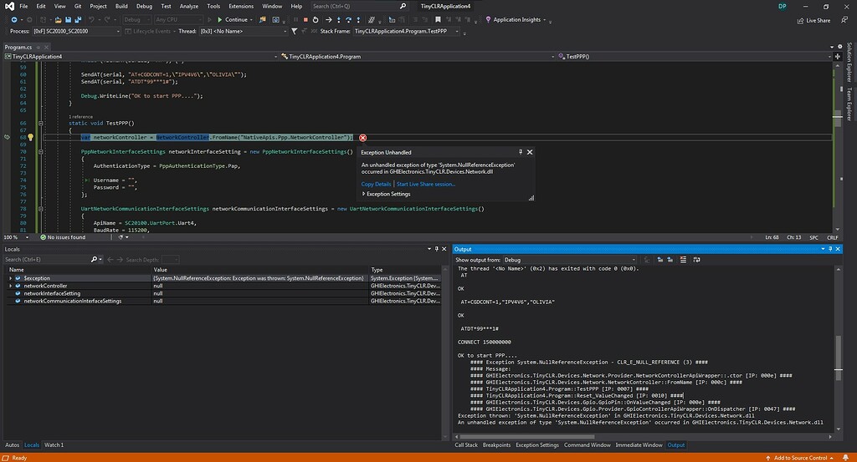Close the Exception Unhandled popup

[x=530, y=152]
